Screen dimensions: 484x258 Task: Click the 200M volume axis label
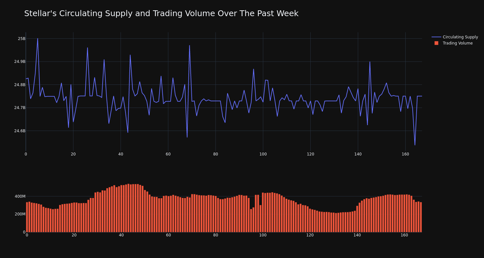coord(20,214)
